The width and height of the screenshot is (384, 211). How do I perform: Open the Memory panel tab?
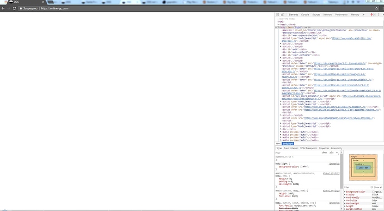[355, 14]
